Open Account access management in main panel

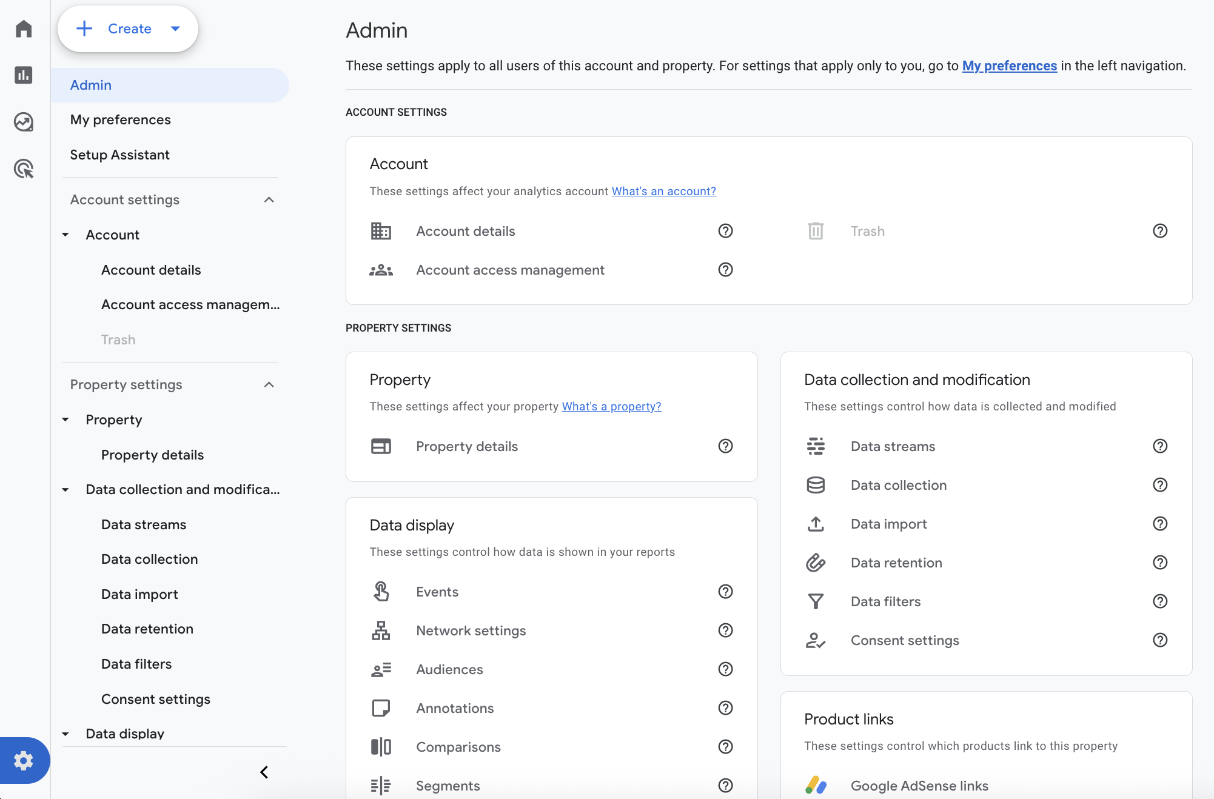pos(510,270)
